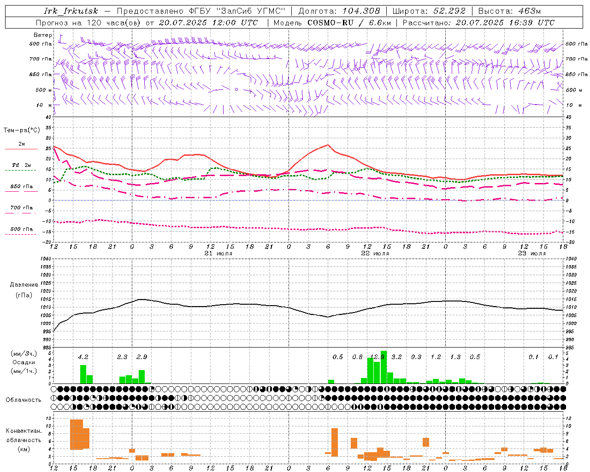Image resolution: width=590 pixels, height=472 pixels.
Task: Click the 850 гПа temperature legend entry
Action: (22, 187)
